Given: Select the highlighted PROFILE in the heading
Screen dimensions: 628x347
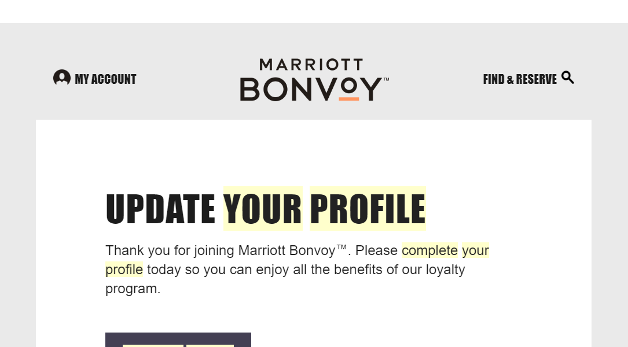Looking at the screenshot, I should 368,209.
